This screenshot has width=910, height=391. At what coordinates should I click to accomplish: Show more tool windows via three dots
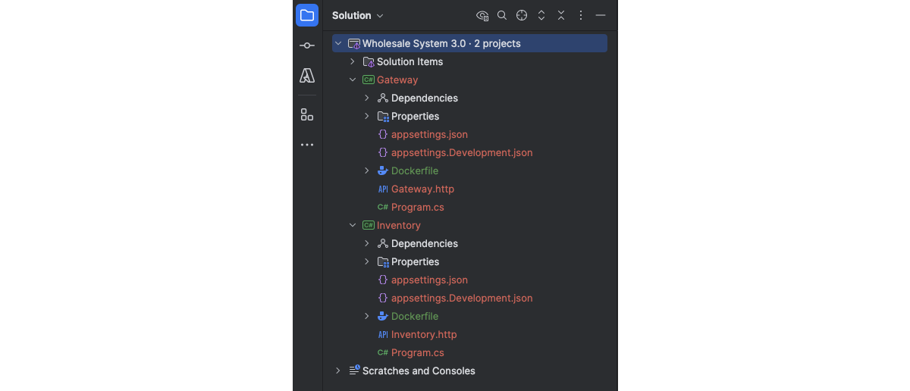coord(307,145)
